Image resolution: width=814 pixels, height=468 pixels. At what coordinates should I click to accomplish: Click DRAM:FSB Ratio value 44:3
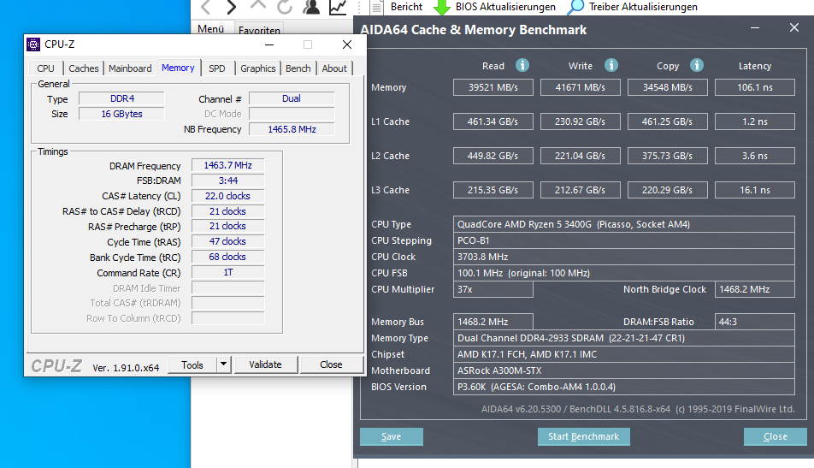point(755,322)
